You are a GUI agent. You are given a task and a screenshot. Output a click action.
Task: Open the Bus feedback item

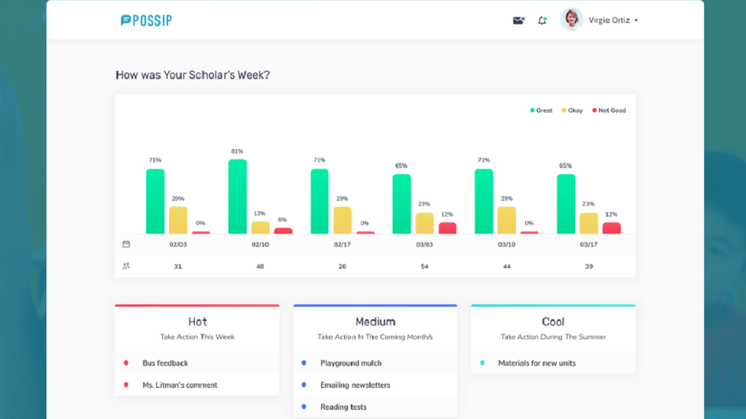click(x=197, y=363)
